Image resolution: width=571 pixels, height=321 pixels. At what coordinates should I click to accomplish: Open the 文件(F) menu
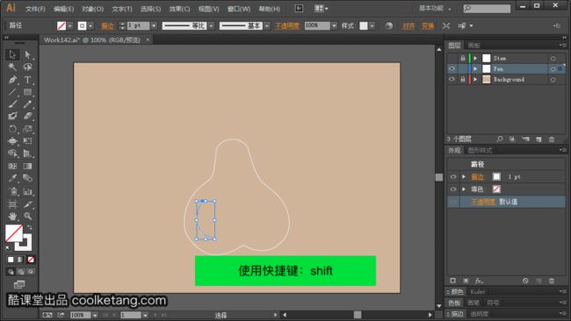(x=35, y=9)
